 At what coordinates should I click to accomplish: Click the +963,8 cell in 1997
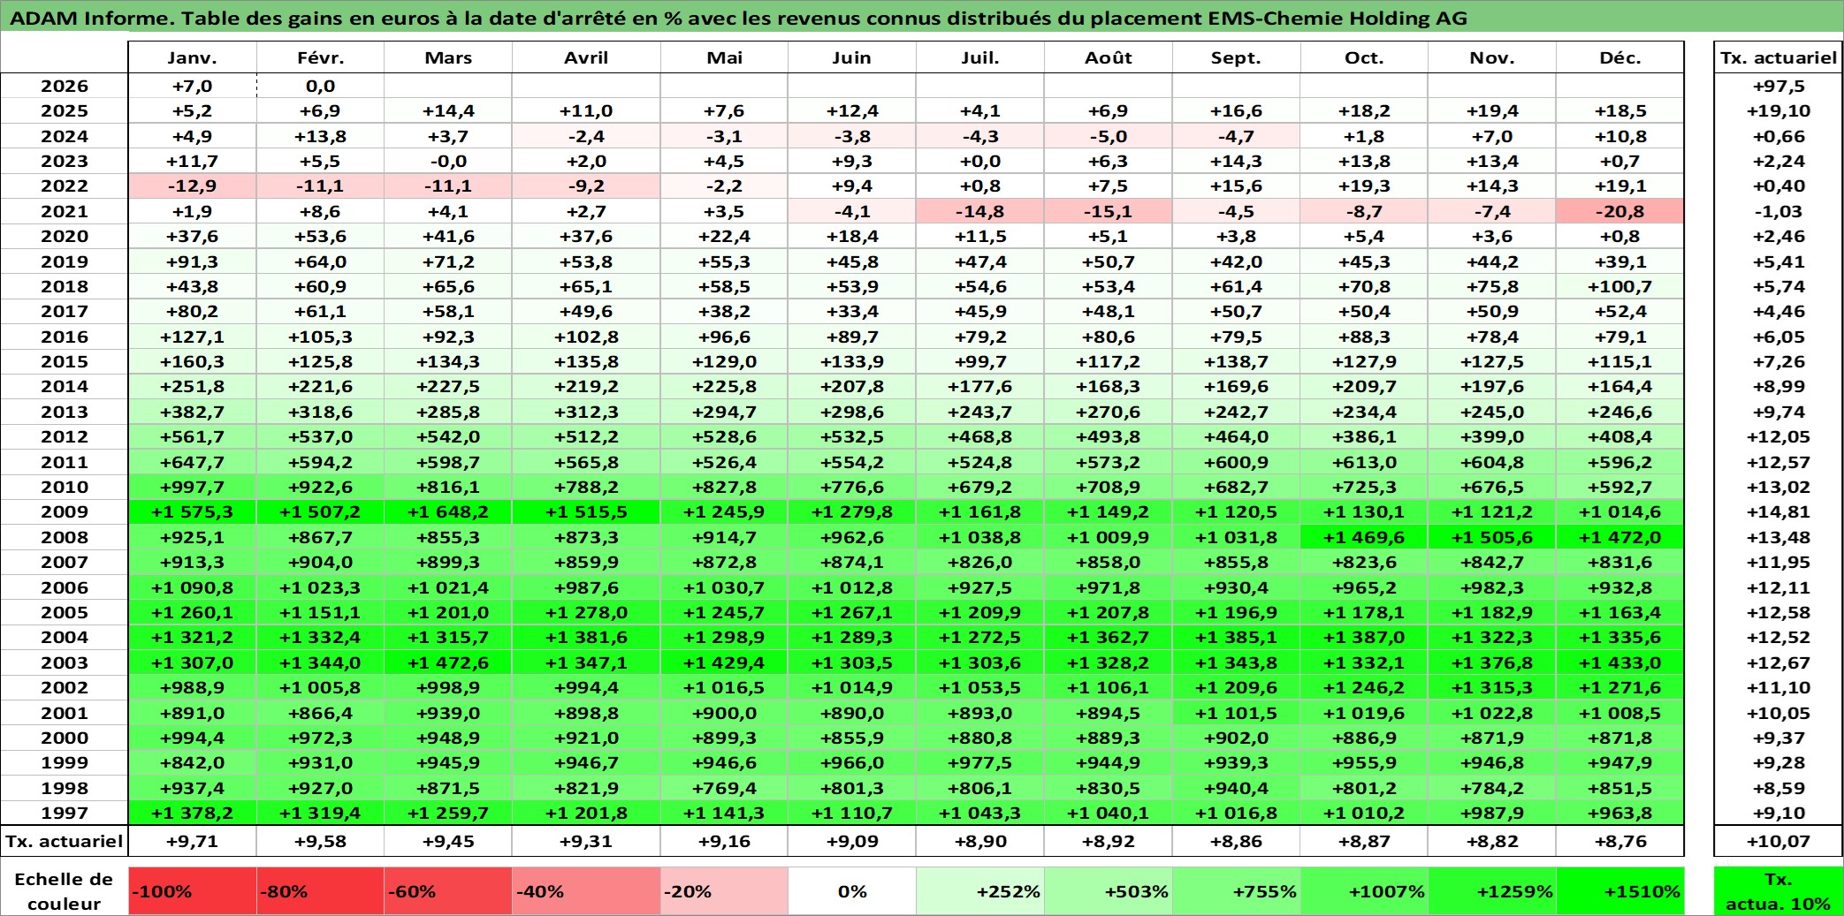1620,813
